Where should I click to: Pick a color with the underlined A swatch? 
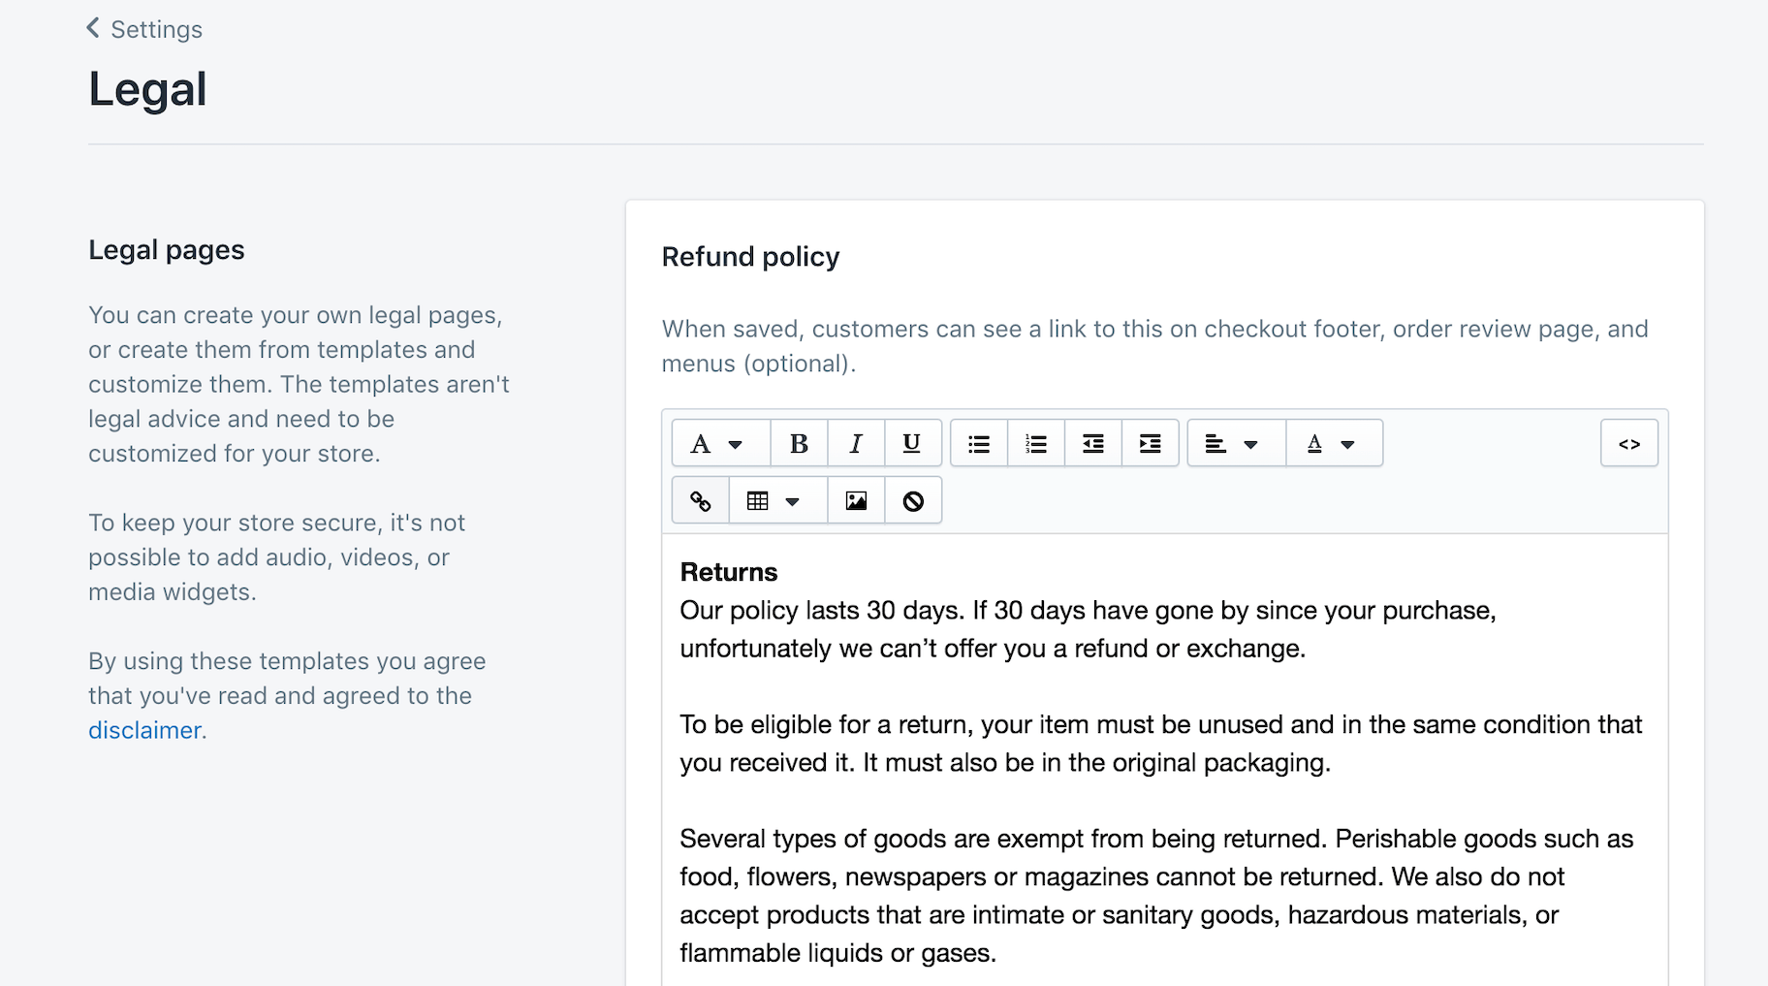pyautogui.click(x=1314, y=443)
